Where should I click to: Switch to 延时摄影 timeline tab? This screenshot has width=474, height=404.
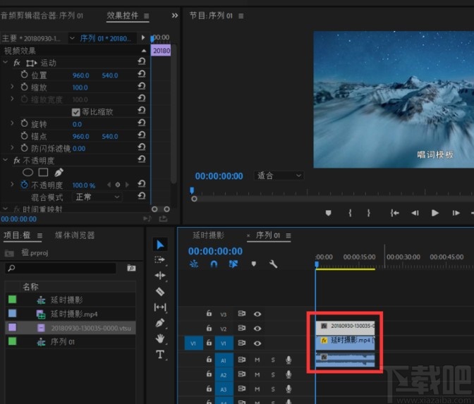point(208,235)
